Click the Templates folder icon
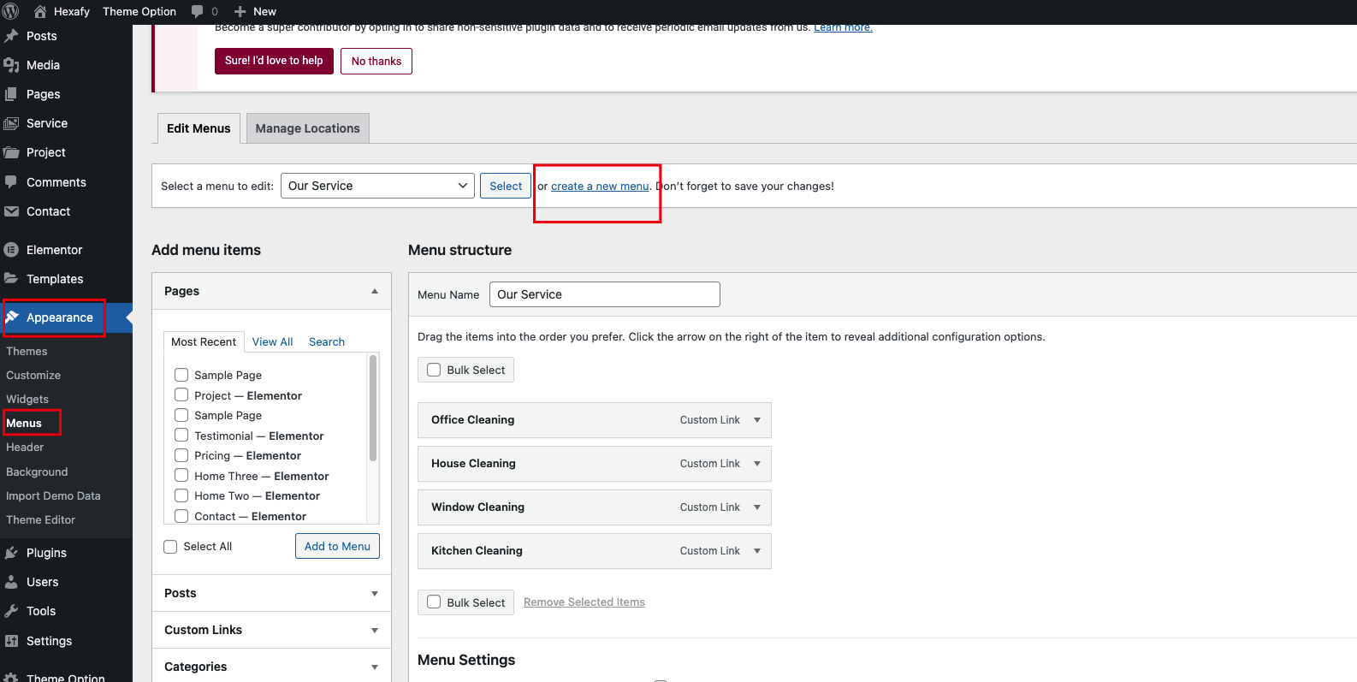1357x682 pixels. coord(11,279)
